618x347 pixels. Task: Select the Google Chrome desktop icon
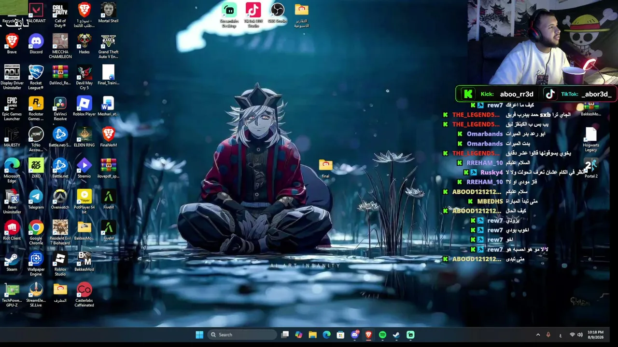[x=36, y=233]
